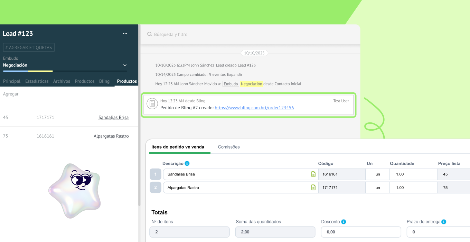Screen dimensions: 470x242
Task: Open the Bling tab in lead panel
Action: (104, 81)
